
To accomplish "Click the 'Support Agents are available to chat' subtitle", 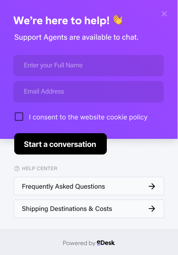I will (x=76, y=37).
